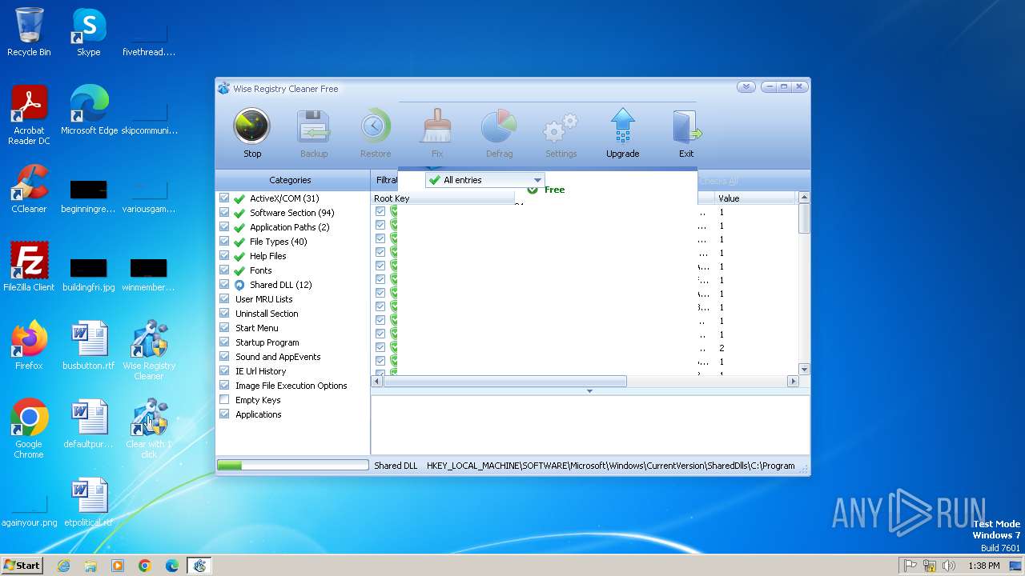Image resolution: width=1025 pixels, height=576 pixels.
Task: Click the 'Shared DLL' status bar text
Action: (396, 466)
